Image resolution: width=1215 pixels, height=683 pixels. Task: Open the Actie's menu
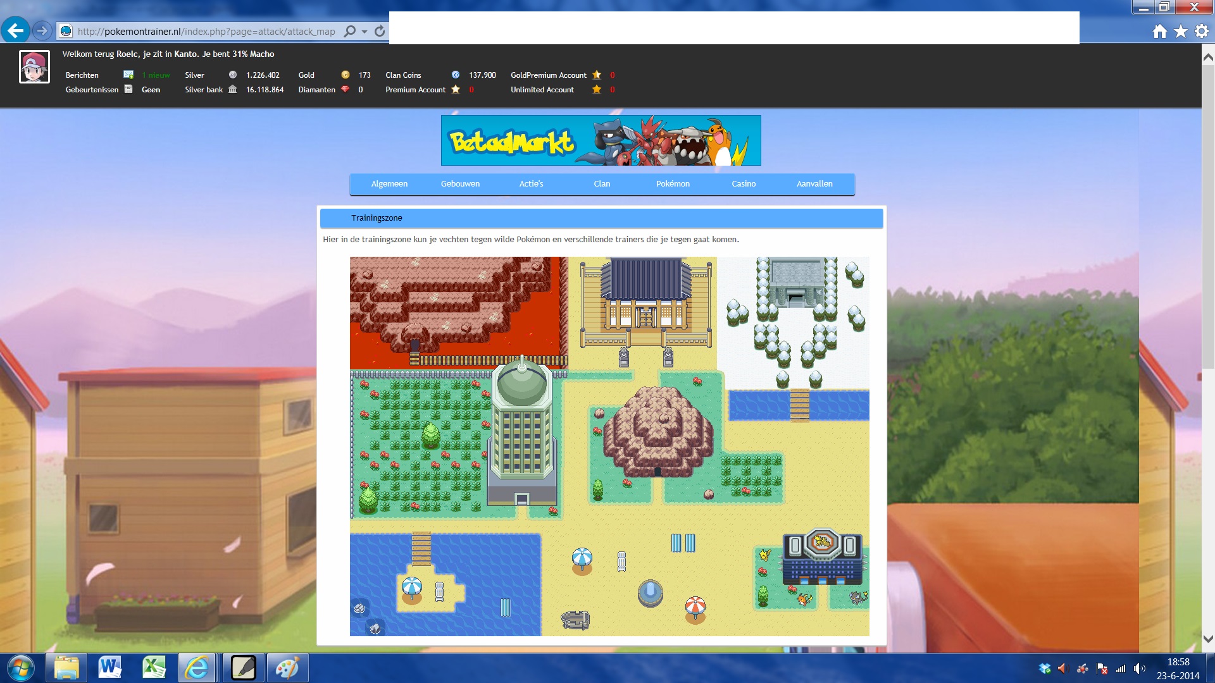(531, 184)
